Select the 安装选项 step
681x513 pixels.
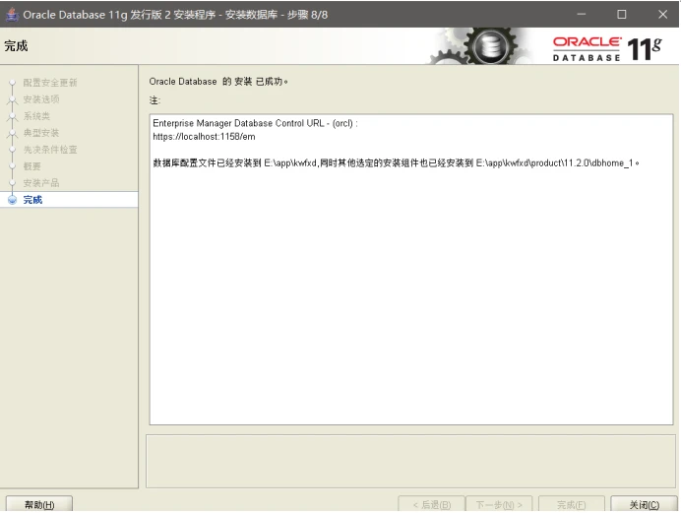click(41, 99)
